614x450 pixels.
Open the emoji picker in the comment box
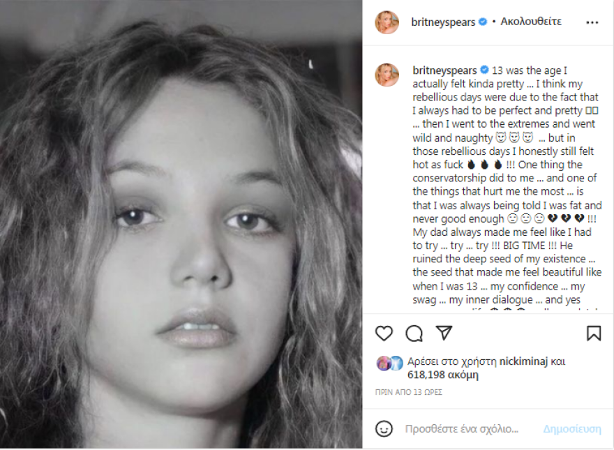coord(384,428)
